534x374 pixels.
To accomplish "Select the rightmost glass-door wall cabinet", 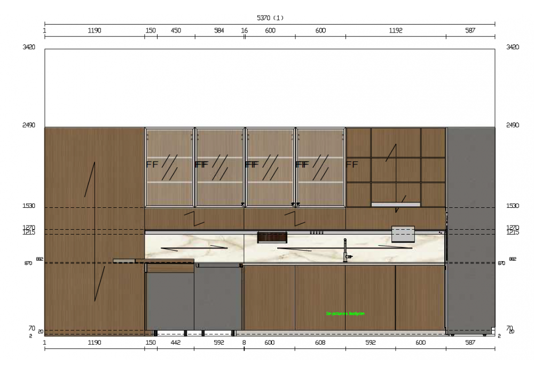I will pyautogui.click(x=320, y=167).
